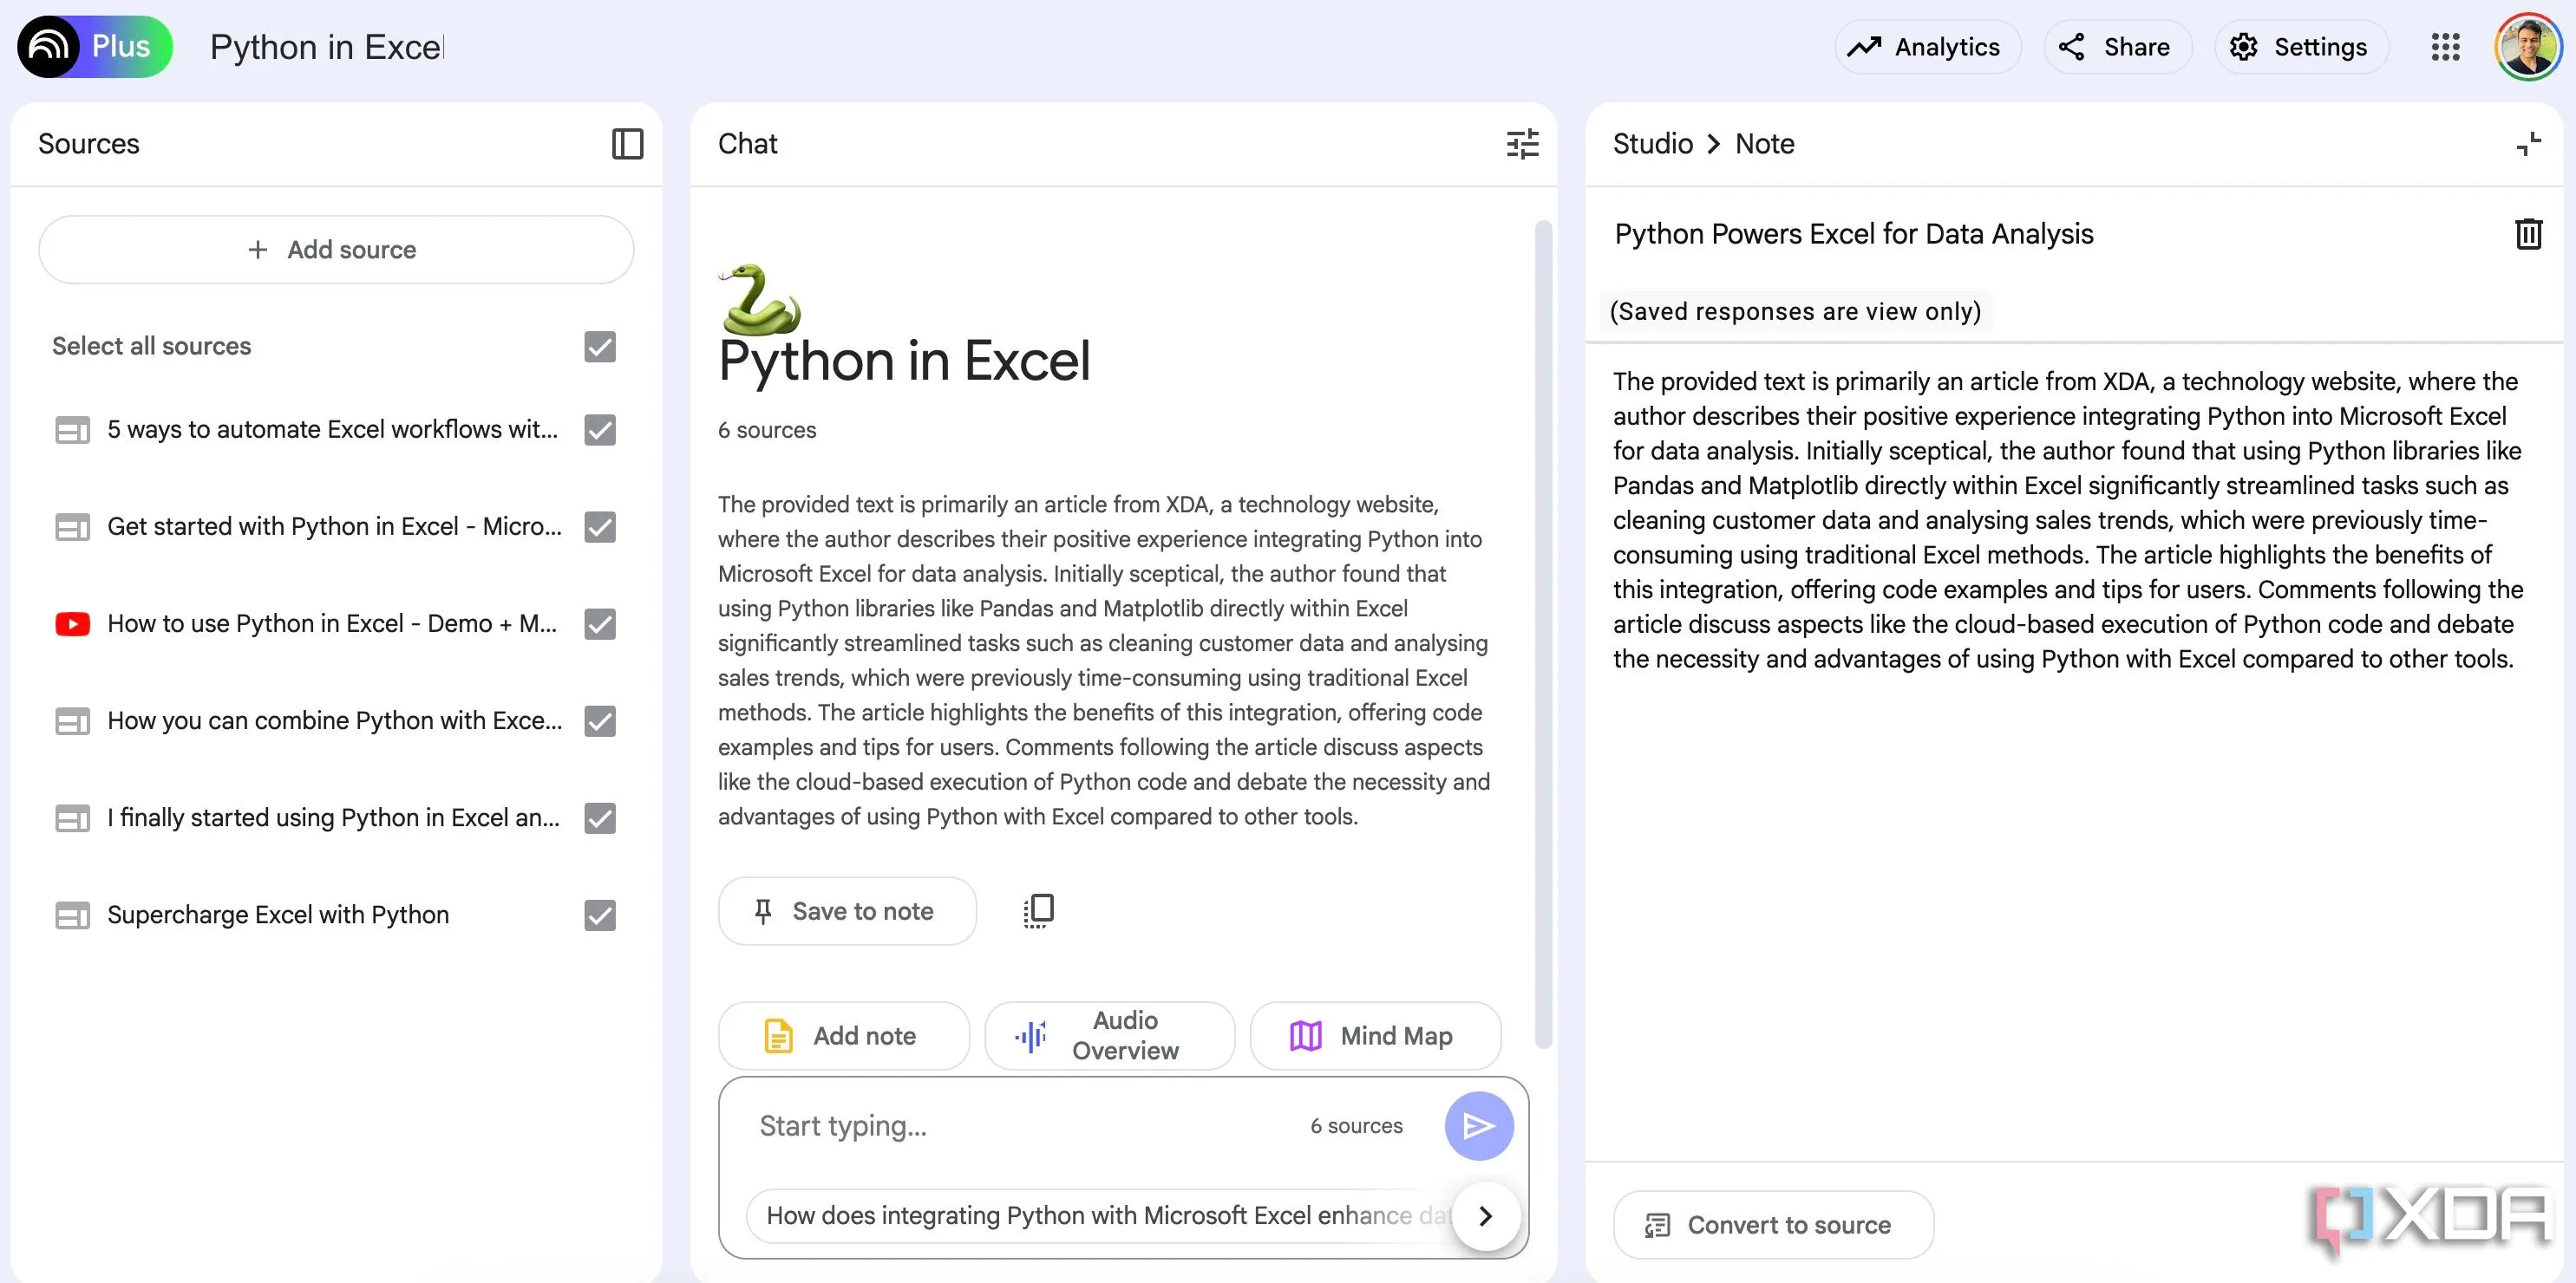The width and height of the screenshot is (2576, 1283).
Task: Click '(Saved responses are view only)' label
Action: (1795, 312)
